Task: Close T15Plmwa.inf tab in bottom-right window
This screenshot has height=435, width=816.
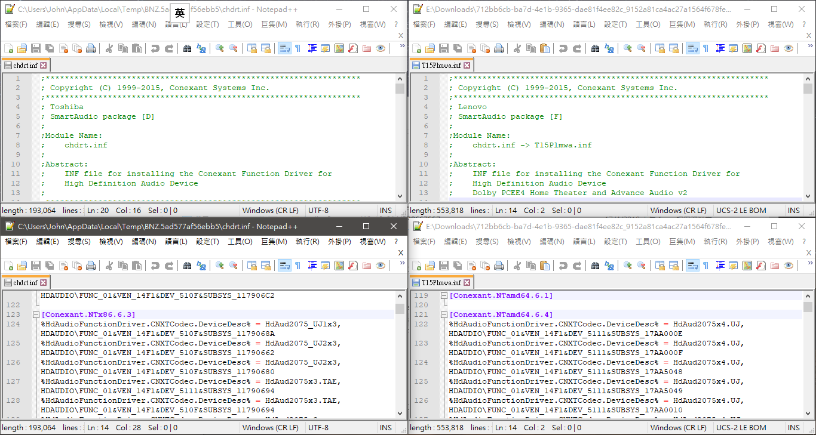Action: pos(467,283)
